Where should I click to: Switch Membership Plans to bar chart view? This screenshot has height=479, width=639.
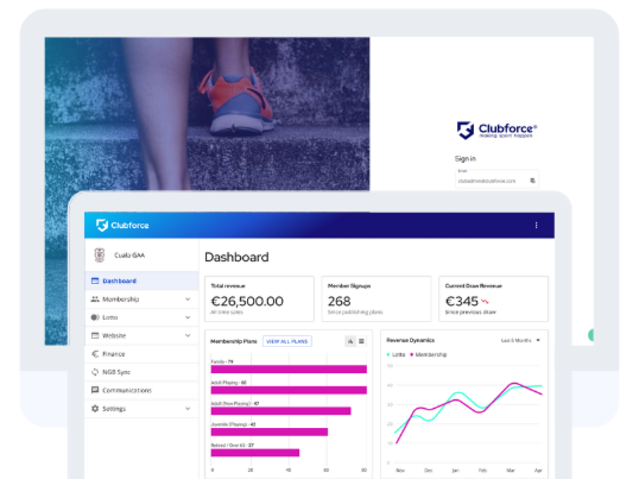(350, 341)
